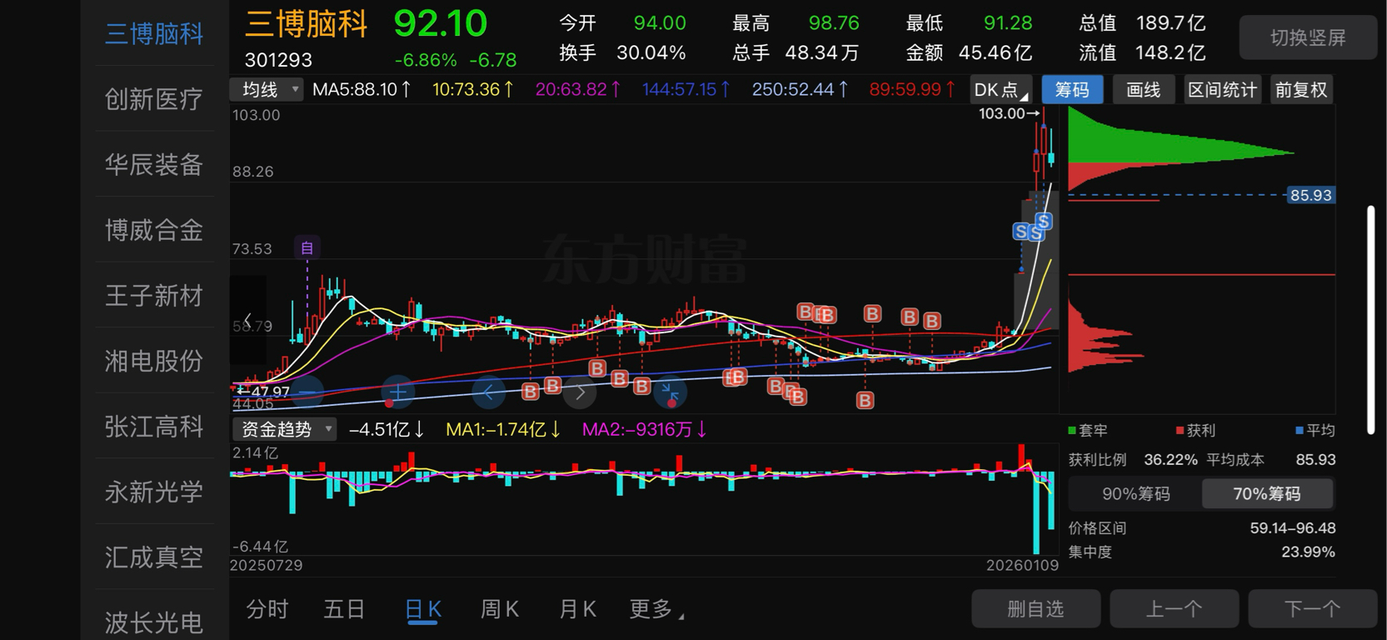Toggle the 画线 drawing mode
The image size is (1387, 640).
pyautogui.click(x=1143, y=90)
